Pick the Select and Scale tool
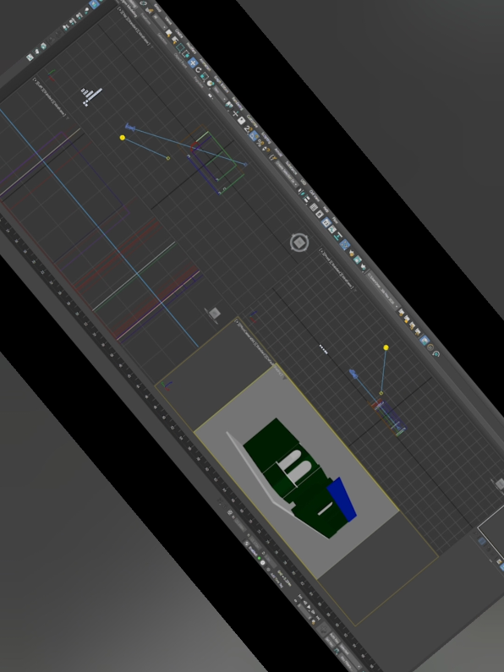This screenshot has width=504, height=672. pos(205,77)
